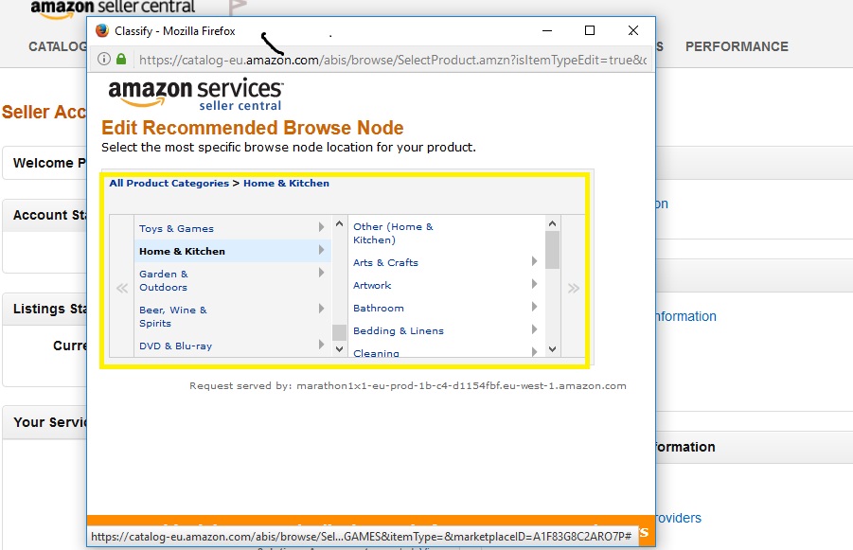Click the URL address bar field
853x550 pixels.
click(392, 60)
